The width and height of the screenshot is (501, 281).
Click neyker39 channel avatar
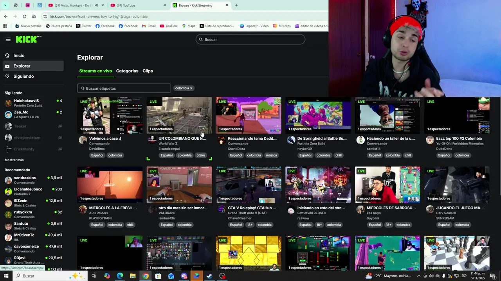click(x=291, y=140)
